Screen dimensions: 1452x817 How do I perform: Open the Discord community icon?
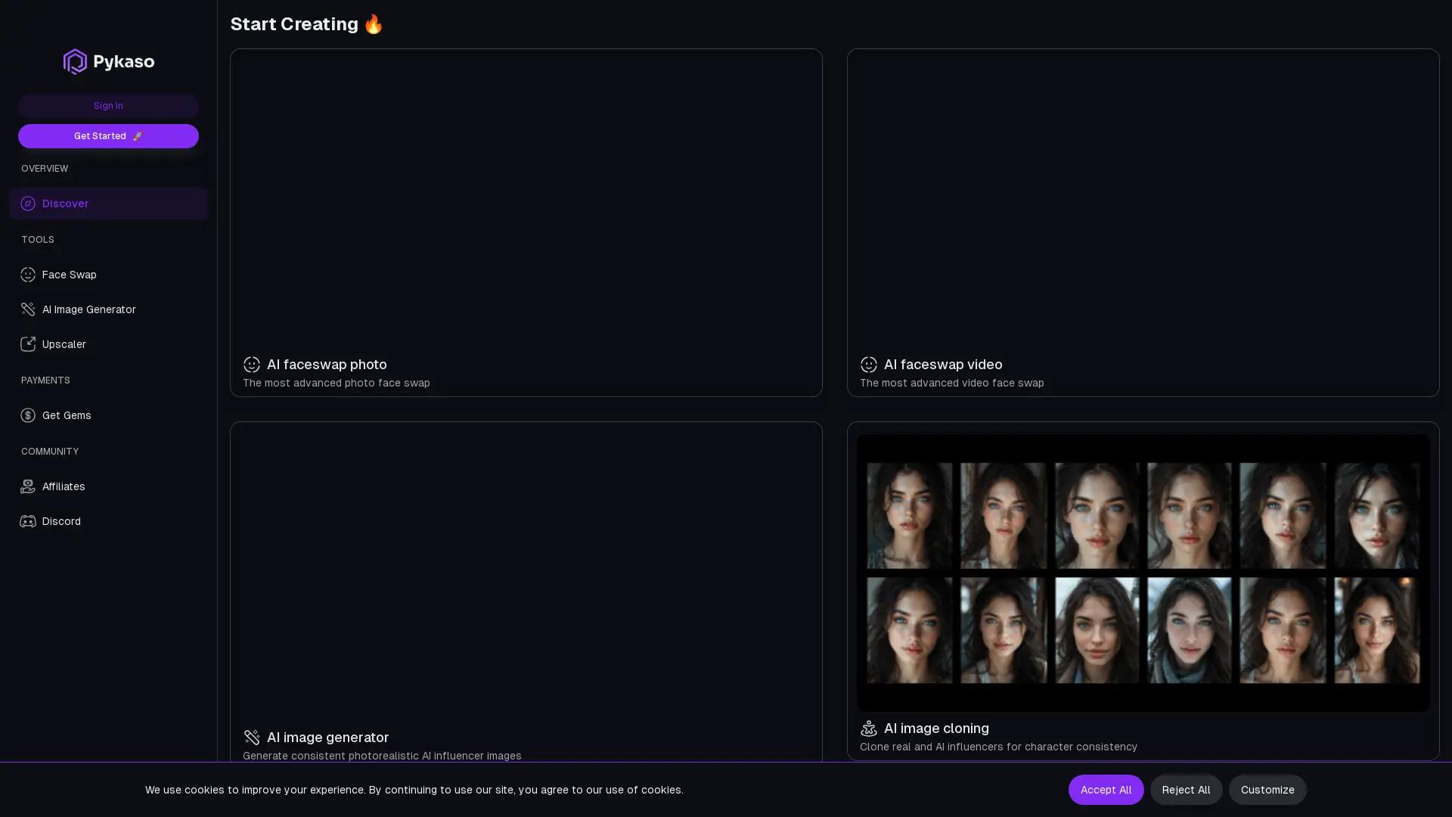(28, 521)
